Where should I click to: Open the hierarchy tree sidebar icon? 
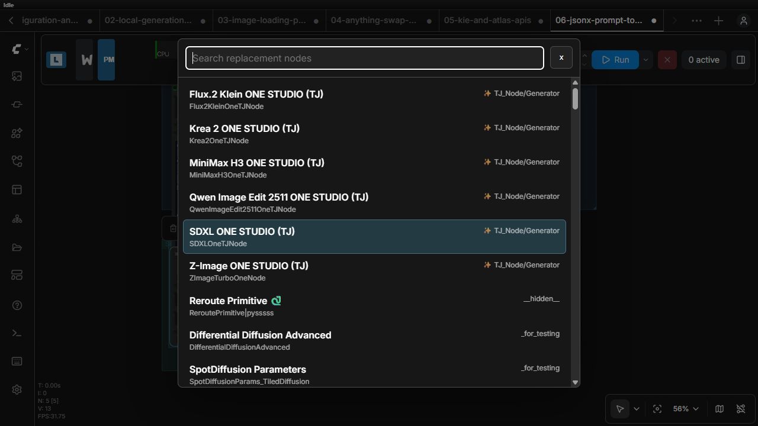(17, 219)
